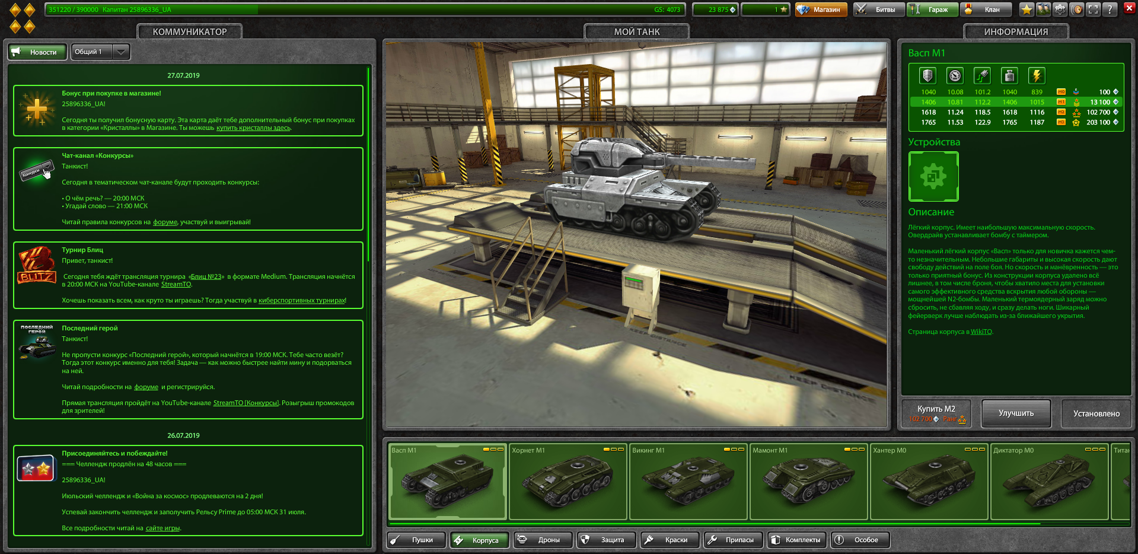Open the сайте игры link
This screenshot has width=1138, height=554.
click(162, 528)
